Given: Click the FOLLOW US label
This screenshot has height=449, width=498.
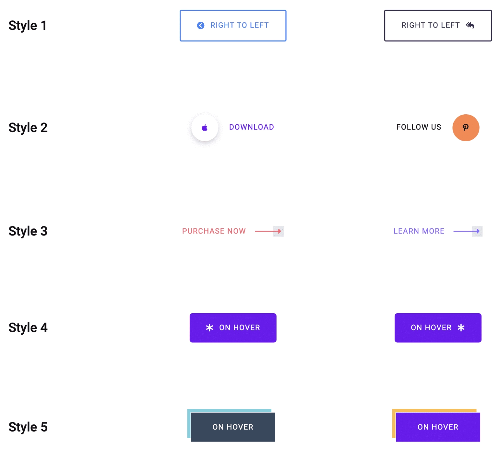Looking at the screenshot, I should coord(418,127).
